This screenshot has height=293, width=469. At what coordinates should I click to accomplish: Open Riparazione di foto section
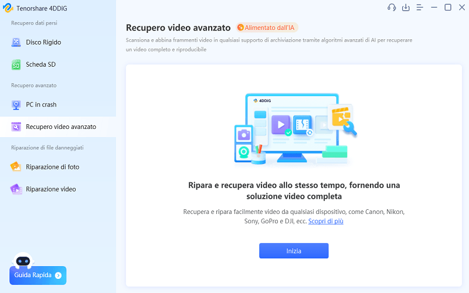58,167
